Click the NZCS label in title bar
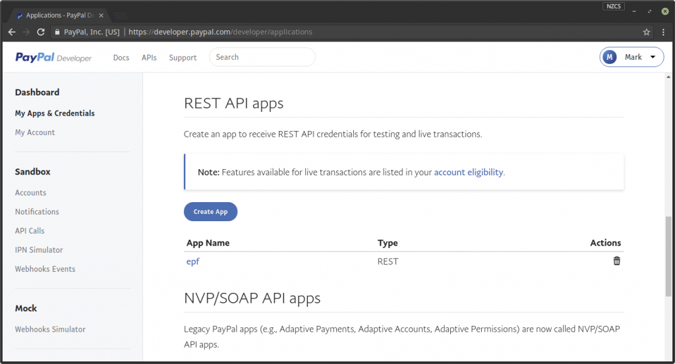Image resolution: width=675 pixels, height=364 pixels. click(x=614, y=6)
